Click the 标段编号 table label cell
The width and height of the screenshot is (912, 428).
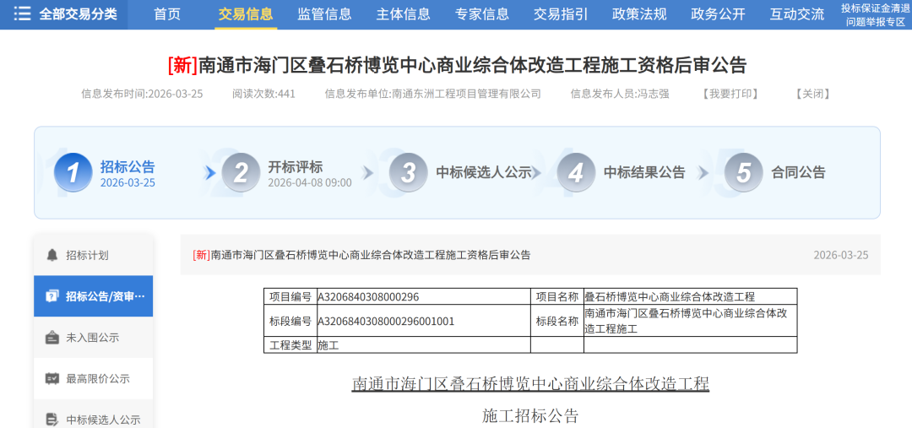point(290,321)
